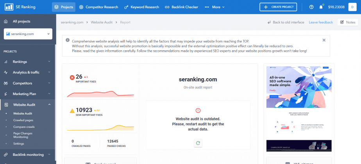361x164 pixels.
Task: Click the info icon in the banner
Action: pyautogui.click(x=68, y=40)
